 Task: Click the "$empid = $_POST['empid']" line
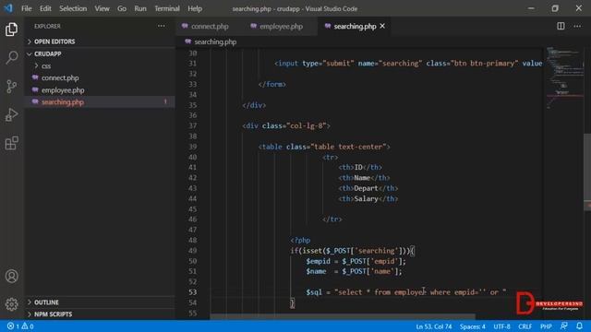click(x=356, y=261)
